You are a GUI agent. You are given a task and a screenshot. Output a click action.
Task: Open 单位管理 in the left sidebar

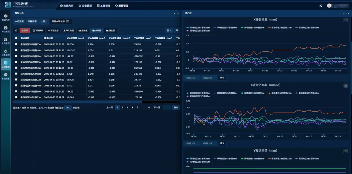click(6, 29)
